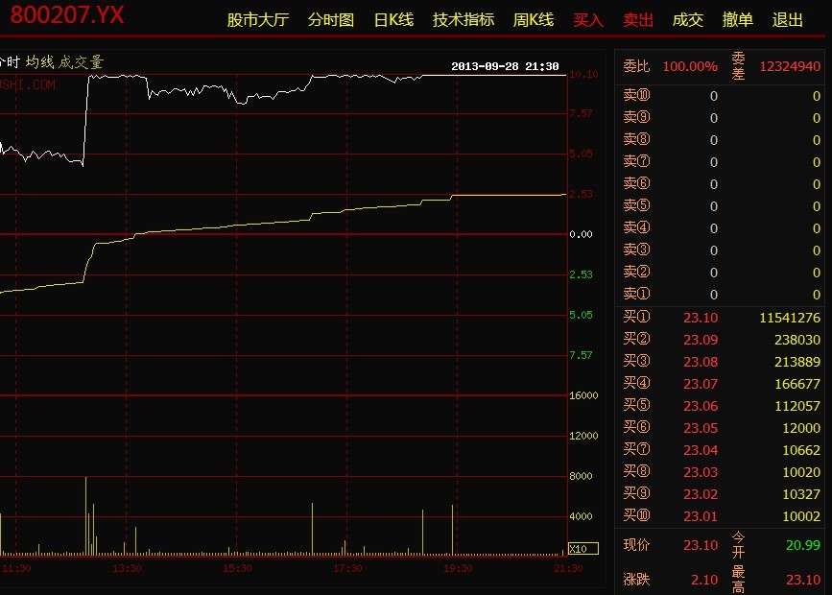The image size is (832, 595).
Task: Click the 卖① ask row label
Action: point(636,295)
